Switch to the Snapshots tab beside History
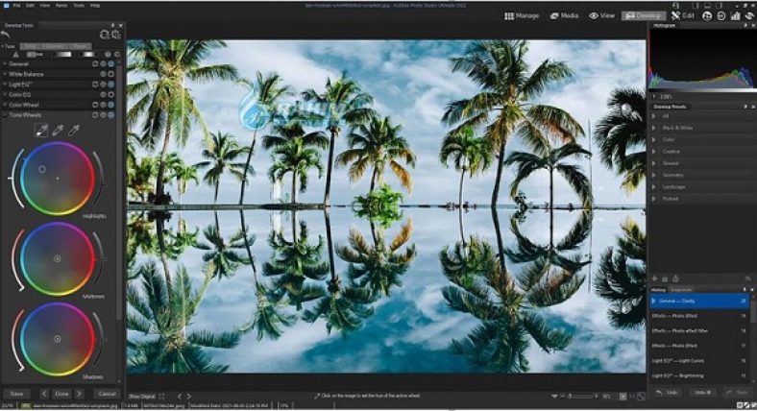757x411 pixels. pyautogui.click(x=681, y=290)
